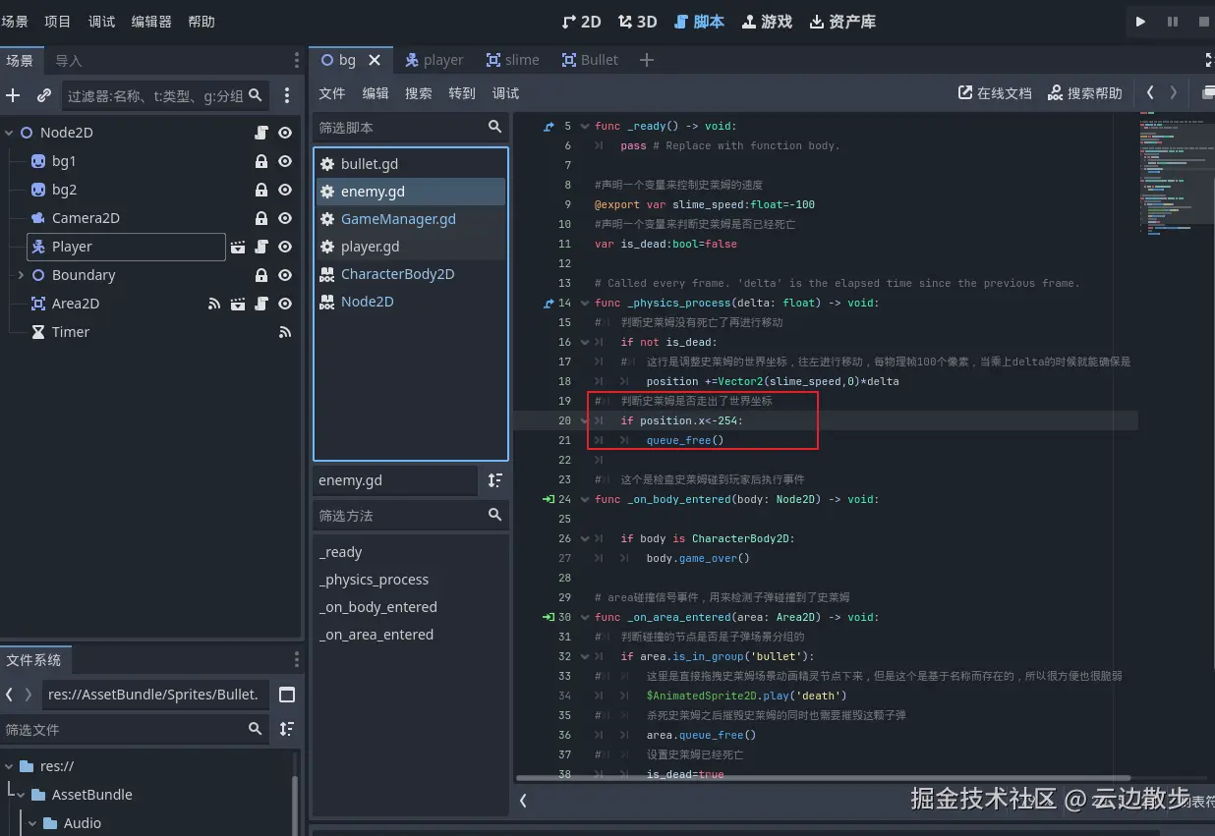
Task: Toggle visibility of Area2D node
Action: [285, 304]
